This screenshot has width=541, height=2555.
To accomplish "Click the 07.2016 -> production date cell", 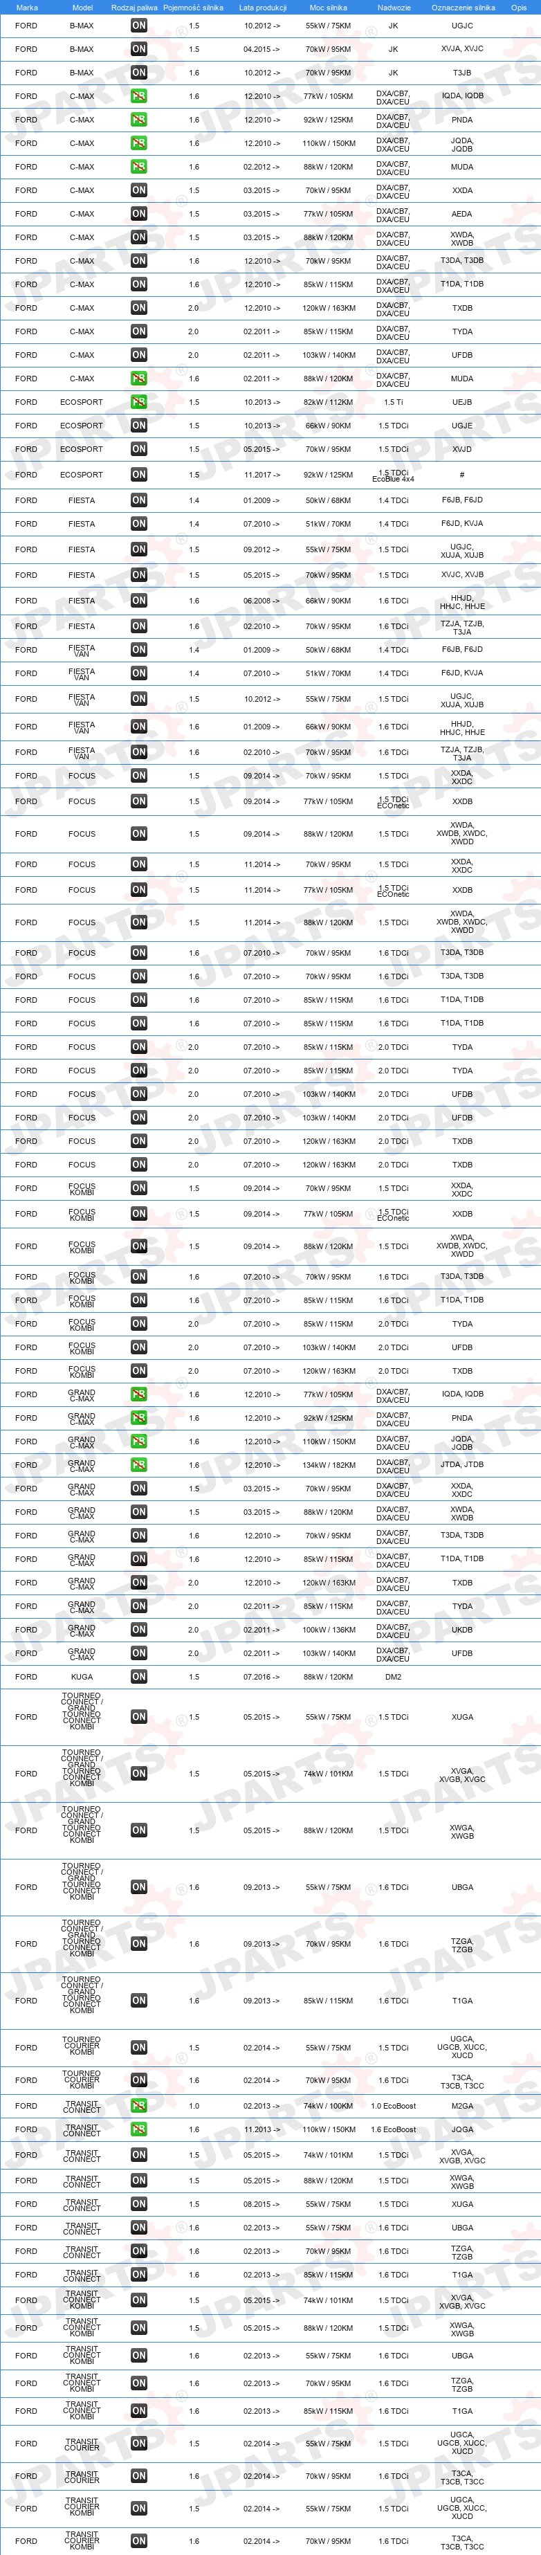I will [x=262, y=1676].
